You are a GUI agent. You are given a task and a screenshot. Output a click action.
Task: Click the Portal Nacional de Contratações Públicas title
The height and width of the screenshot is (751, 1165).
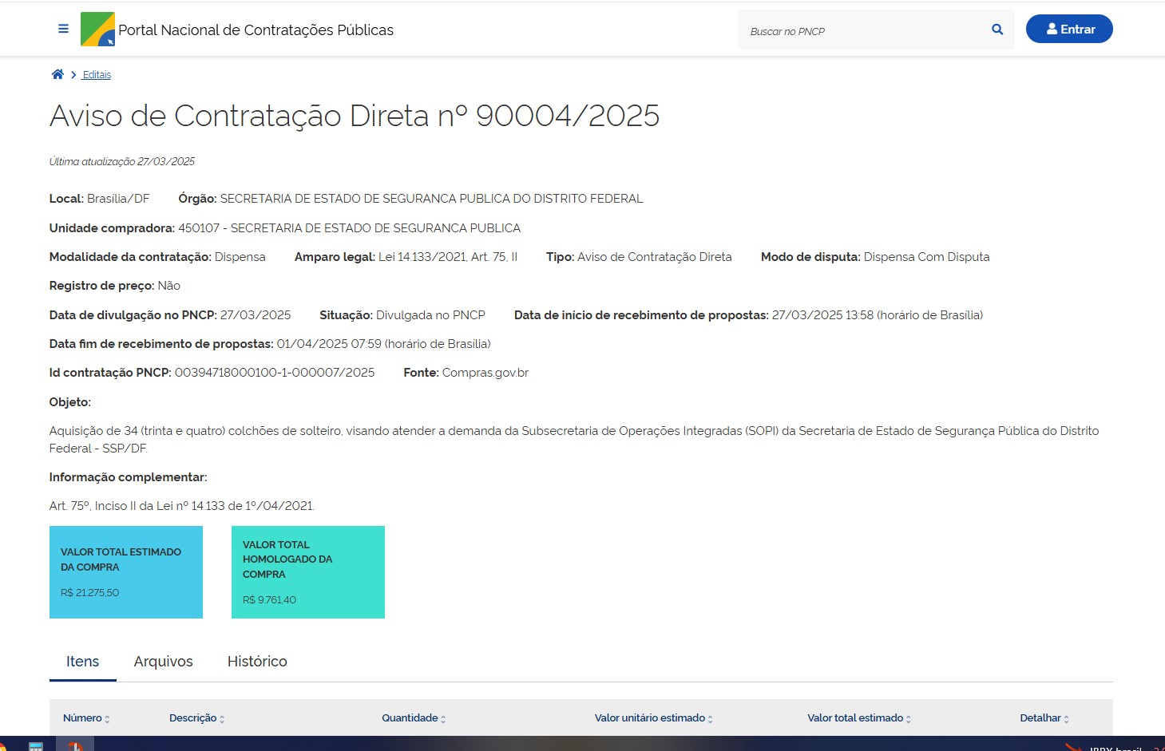point(256,30)
